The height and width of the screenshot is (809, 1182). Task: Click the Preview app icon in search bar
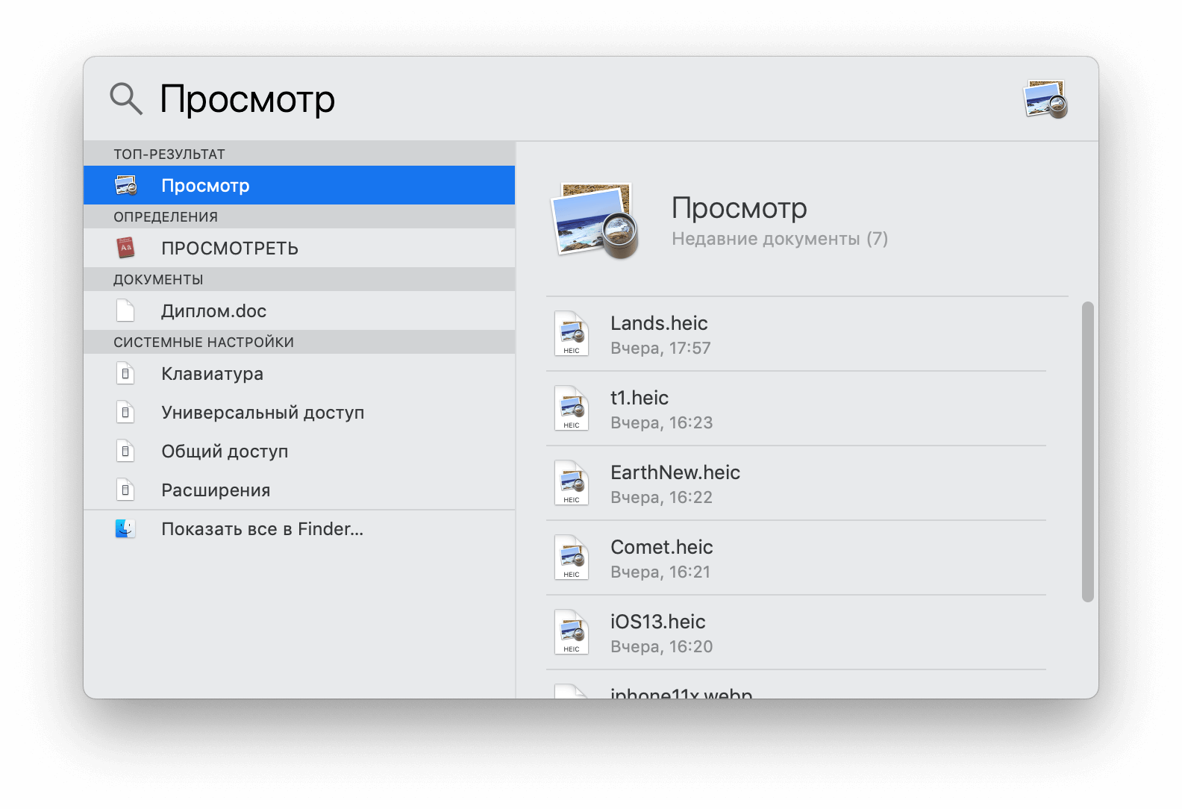(1045, 99)
